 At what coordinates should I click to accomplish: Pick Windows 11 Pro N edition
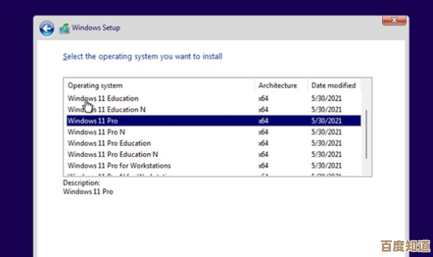coord(96,132)
